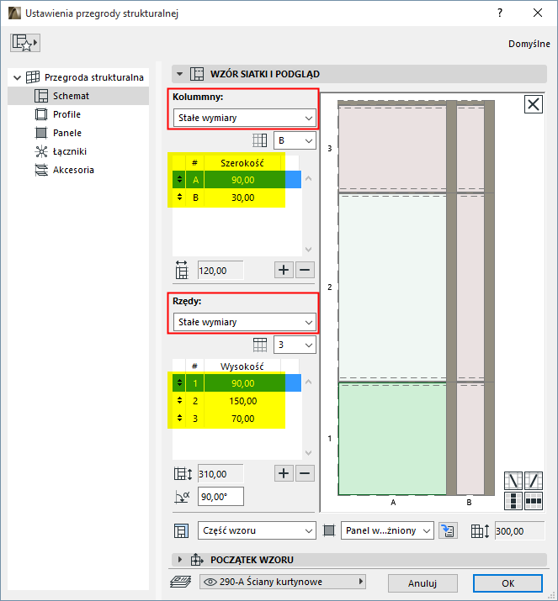Open the Część wzoru dropdown
The height and width of the screenshot is (601, 558).
click(x=257, y=531)
